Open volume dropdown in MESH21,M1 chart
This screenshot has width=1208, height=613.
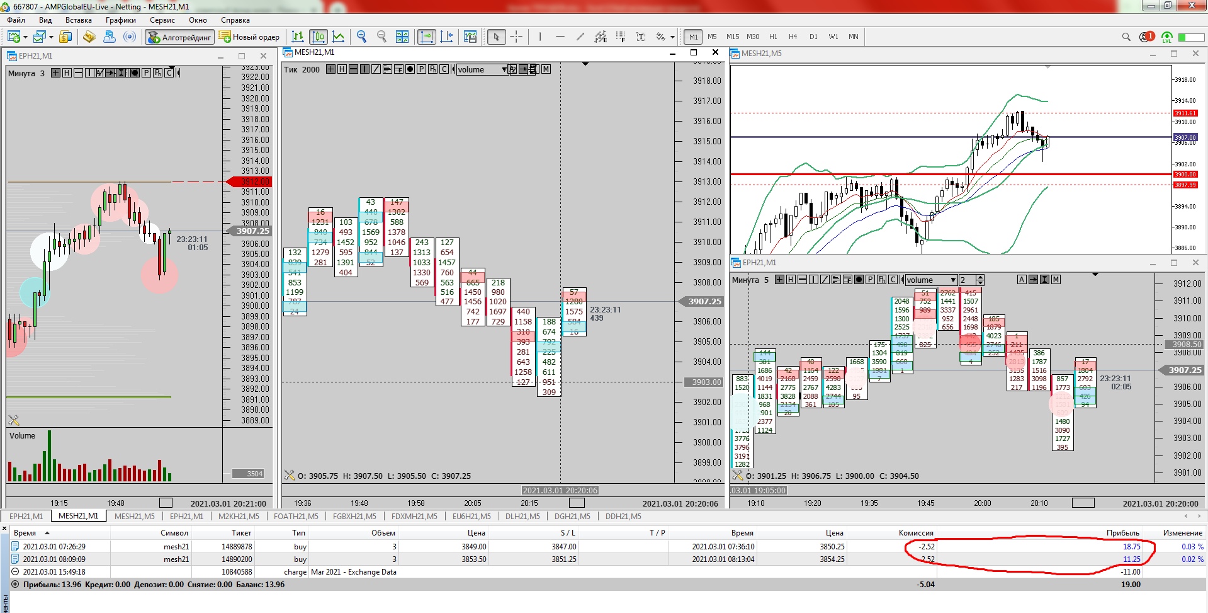(504, 69)
